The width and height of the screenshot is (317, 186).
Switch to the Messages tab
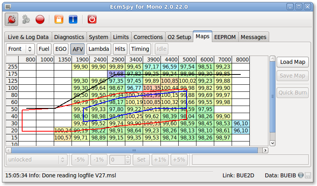point(253,37)
